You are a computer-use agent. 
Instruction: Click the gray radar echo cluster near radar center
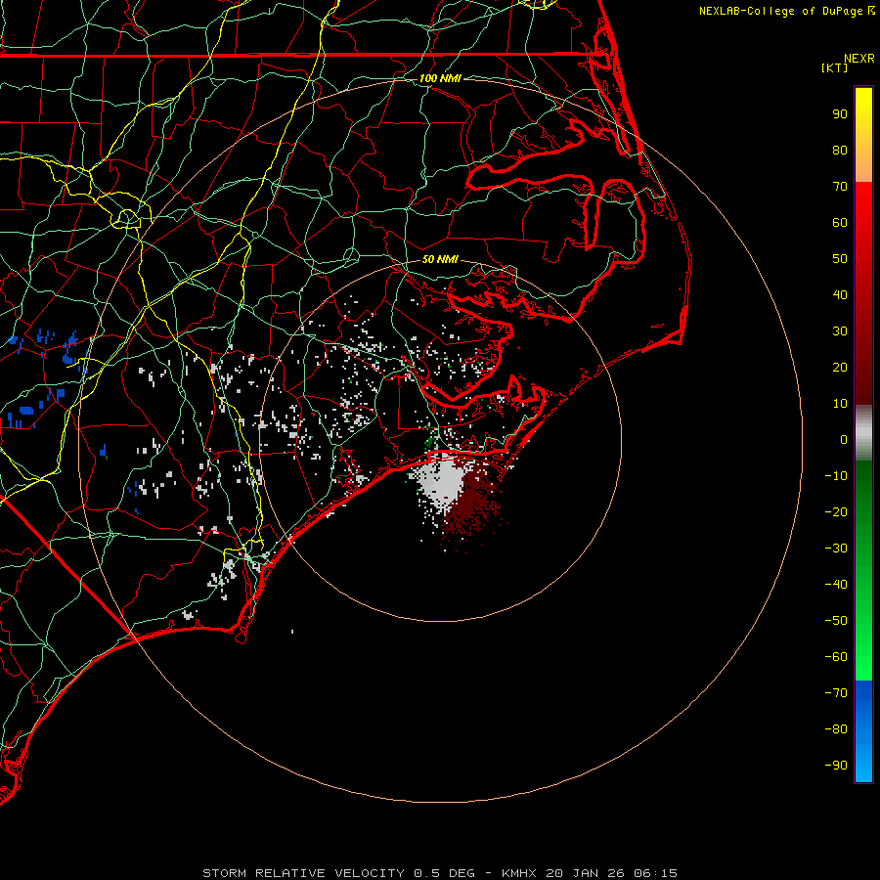(x=443, y=480)
